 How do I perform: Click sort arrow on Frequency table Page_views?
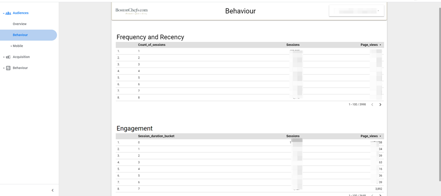381,45
